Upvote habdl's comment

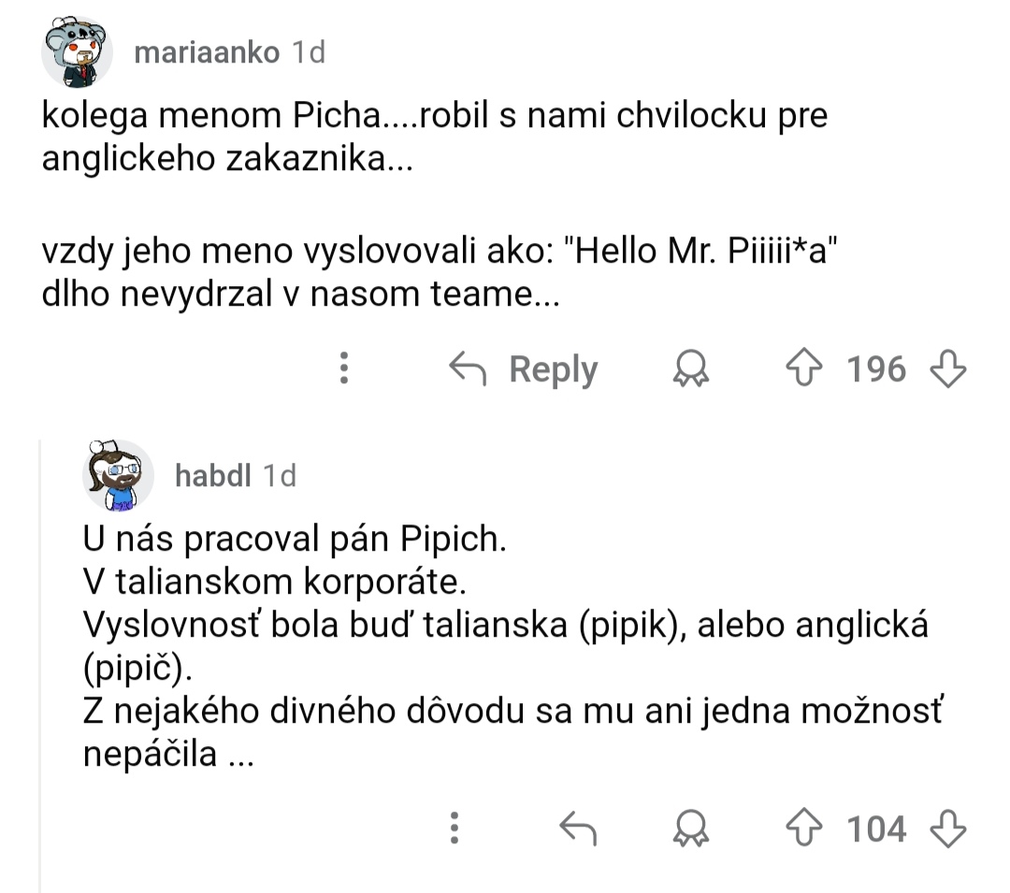(x=813, y=828)
